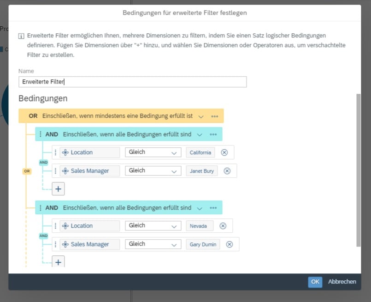Screen dimensions: 371x302
Task: Add condition to second AND group
Action: (58, 262)
